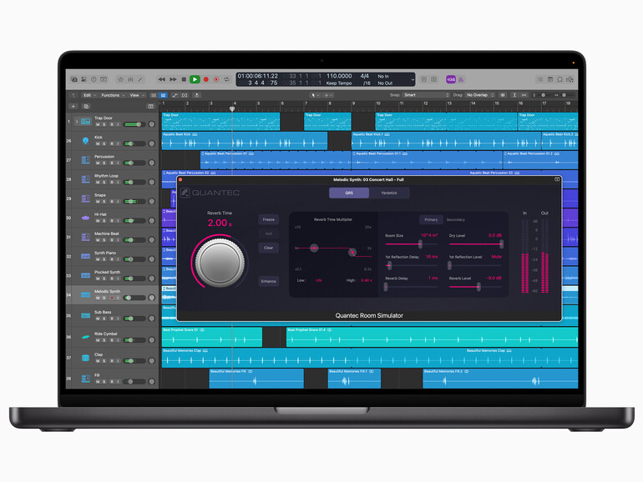Start recording with the Record button
The image size is (643, 482).
pos(206,79)
